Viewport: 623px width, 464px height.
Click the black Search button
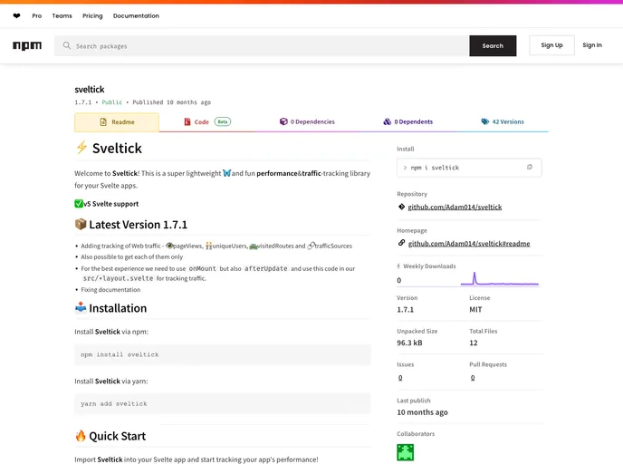point(493,45)
